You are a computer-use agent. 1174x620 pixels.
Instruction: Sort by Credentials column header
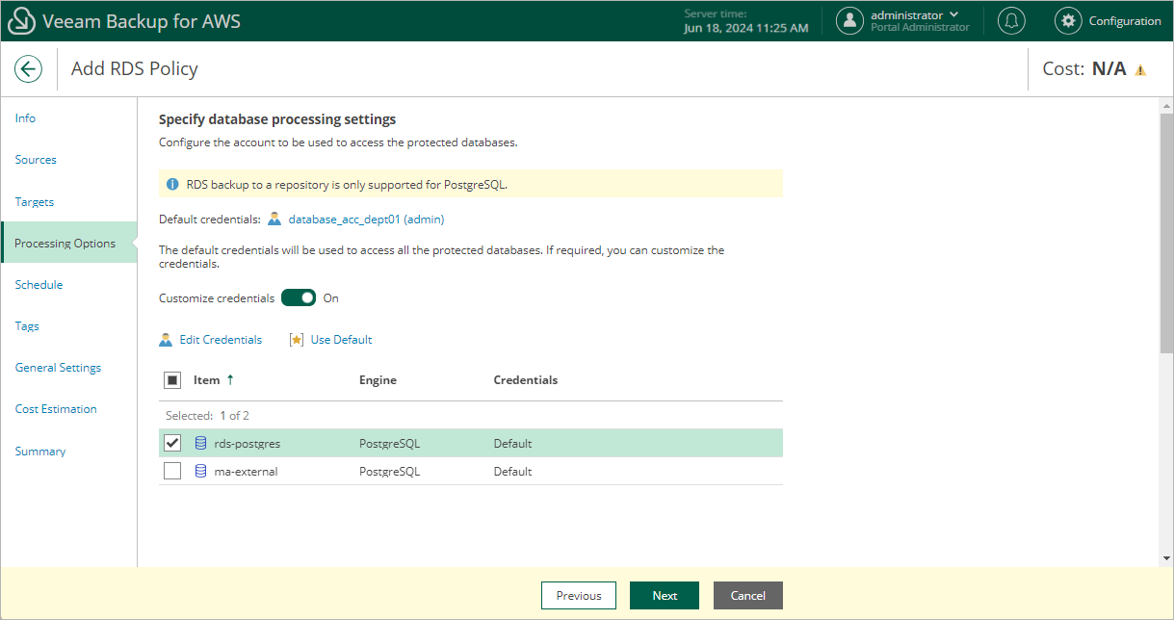tap(526, 380)
